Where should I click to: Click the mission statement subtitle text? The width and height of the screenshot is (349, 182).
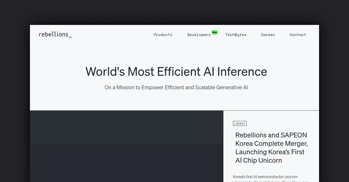(176, 87)
